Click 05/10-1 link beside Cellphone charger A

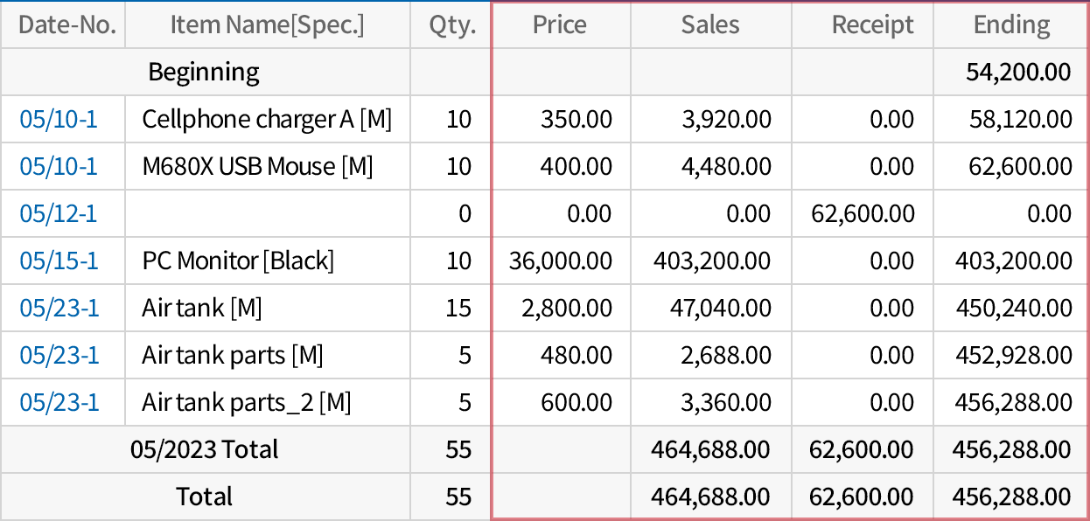click(59, 119)
